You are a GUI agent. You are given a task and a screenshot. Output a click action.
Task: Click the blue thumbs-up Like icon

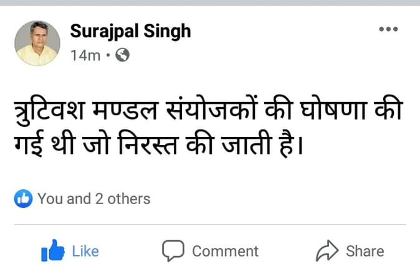pyautogui.click(x=52, y=251)
